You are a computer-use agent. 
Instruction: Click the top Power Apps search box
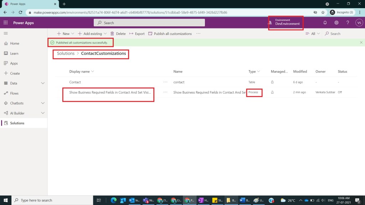click(x=149, y=23)
